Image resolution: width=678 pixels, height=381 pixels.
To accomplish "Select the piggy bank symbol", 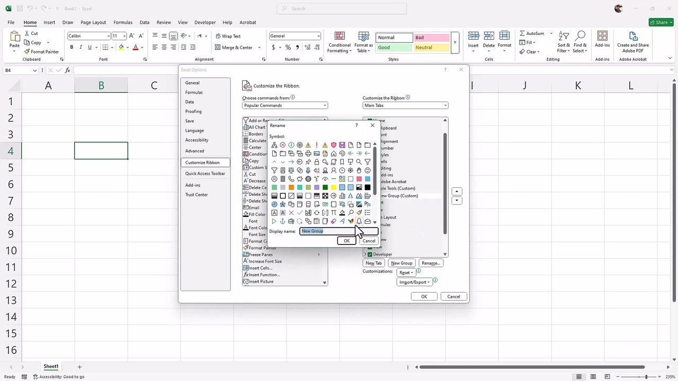I will click(300, 179).
